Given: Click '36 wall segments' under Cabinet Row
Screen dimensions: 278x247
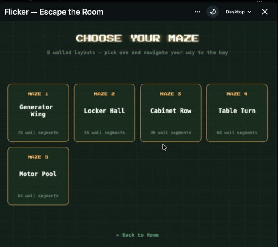Looking at the screenshot, I should pos(171,133).
